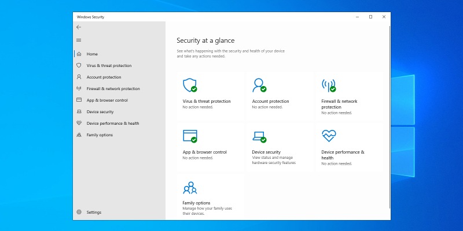Toggle the hamburger navigation menu

(79, 40)
